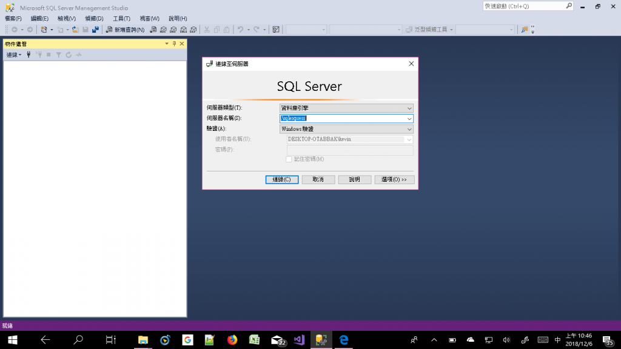Click the Cut scissors icon
The height and width of the screenshot is (349, 621).
207,30
